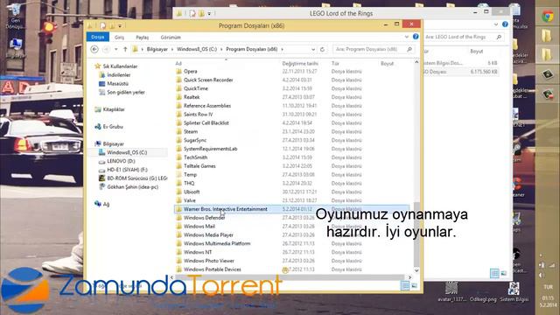560x315 pixels.
Task: Select the Valve folder icon
Action: pos(178,200)
